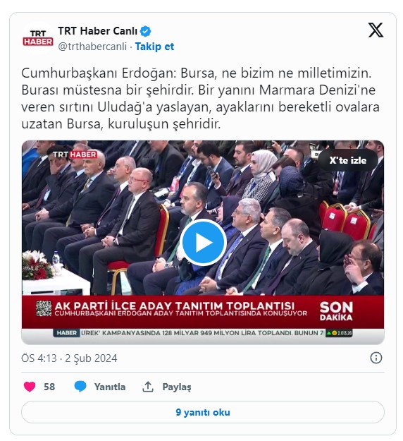Click the Yanıtla label

coord(110,387)
